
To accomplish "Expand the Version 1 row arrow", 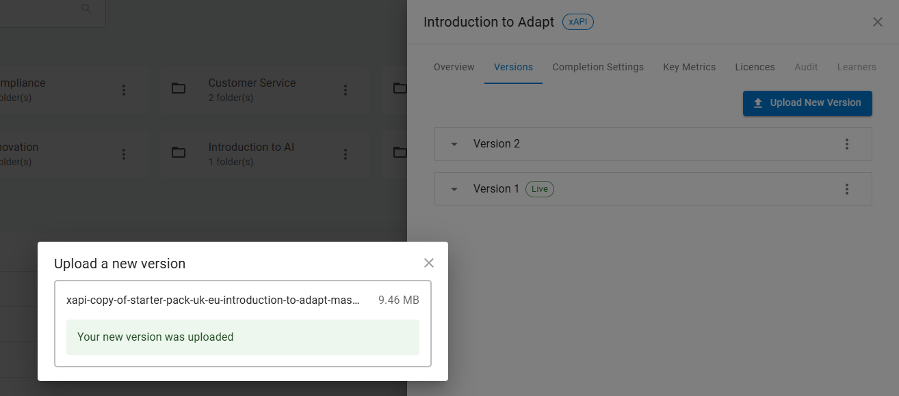I will pos(454,189).
